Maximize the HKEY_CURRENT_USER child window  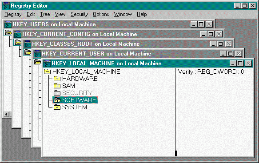point(231,54)
